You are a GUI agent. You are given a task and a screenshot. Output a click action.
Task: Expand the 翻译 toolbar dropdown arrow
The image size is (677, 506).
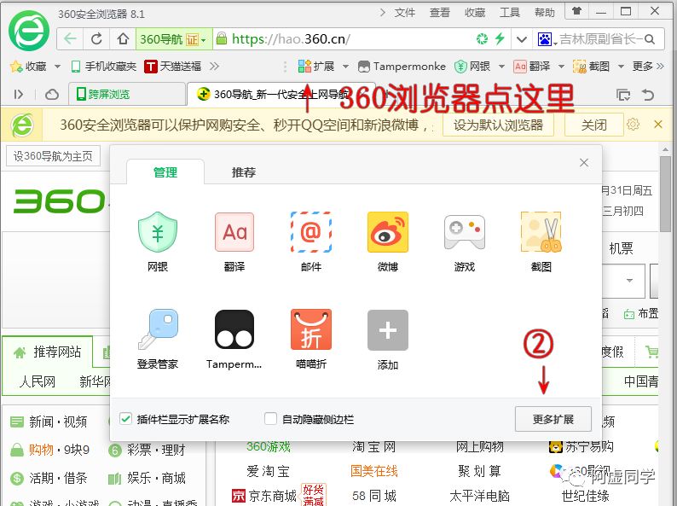coord(561,67)
